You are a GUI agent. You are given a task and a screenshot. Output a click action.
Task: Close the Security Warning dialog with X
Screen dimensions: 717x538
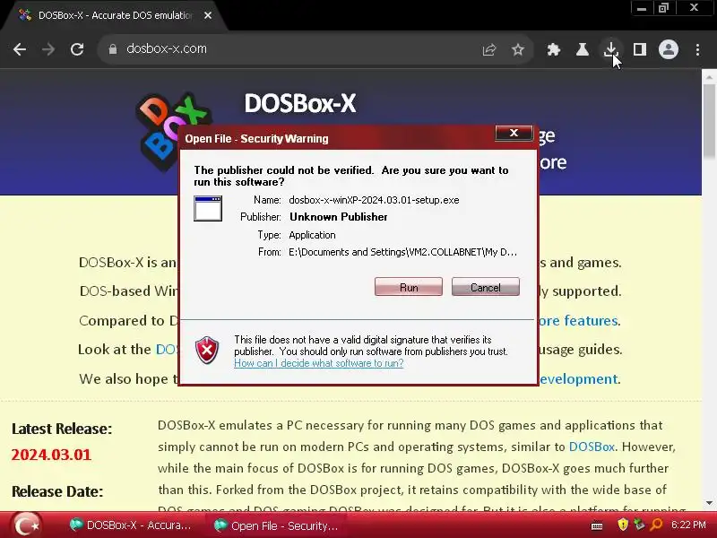[514, 133]
